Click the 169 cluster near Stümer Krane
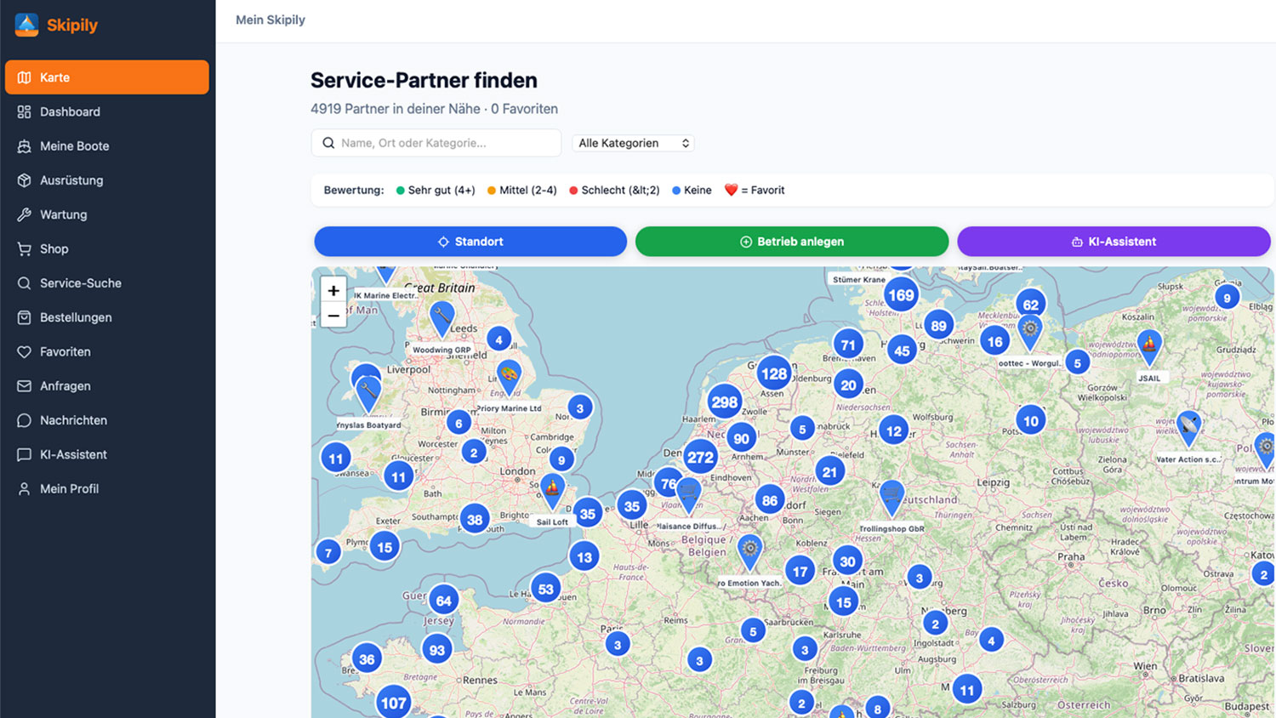Image resolution: width=1276 pixels, height=718 pixels. [x=901, y=296]
